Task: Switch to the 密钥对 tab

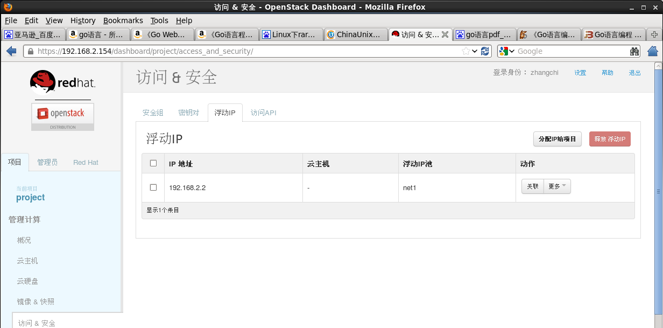Action: [188, 113]
